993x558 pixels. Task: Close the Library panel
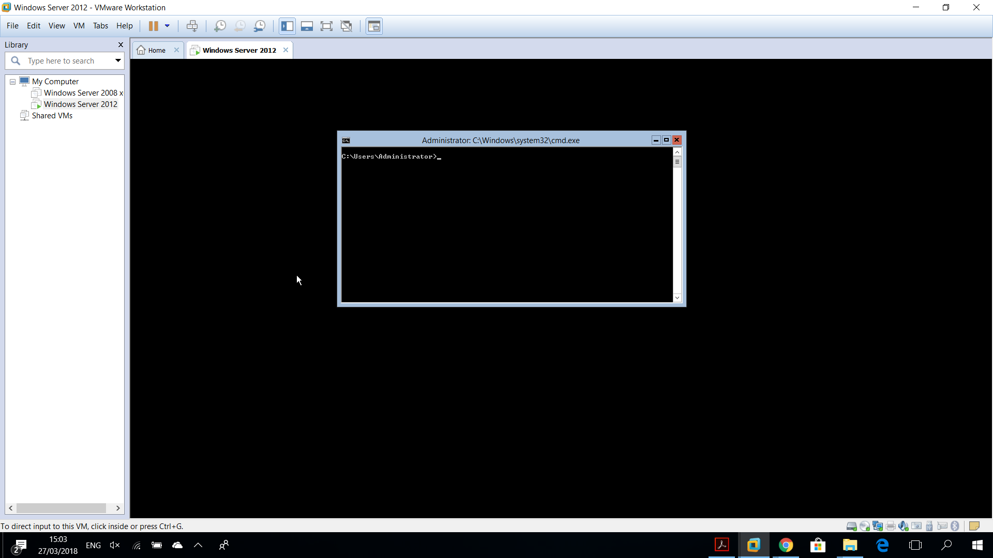[x=121, y=45]
